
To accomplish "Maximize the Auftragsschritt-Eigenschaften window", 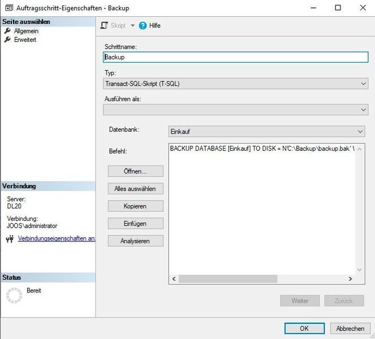I will (338, 8).
